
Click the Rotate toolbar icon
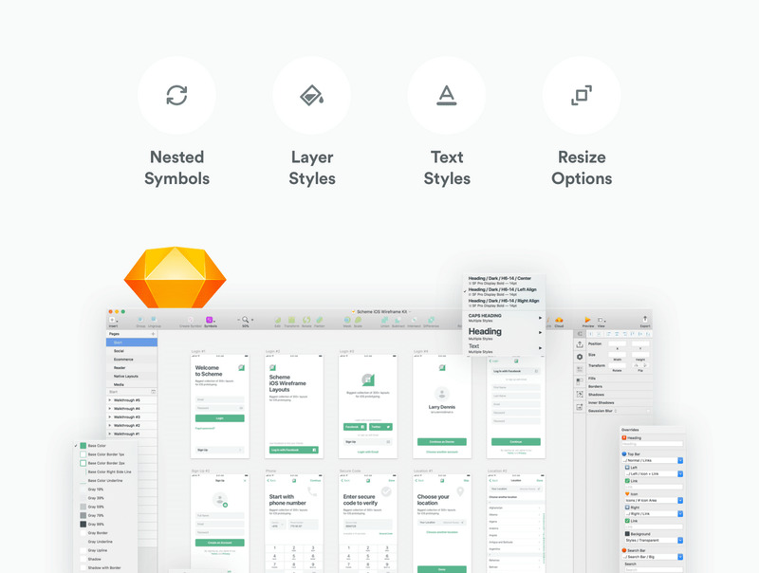[306, 320]
